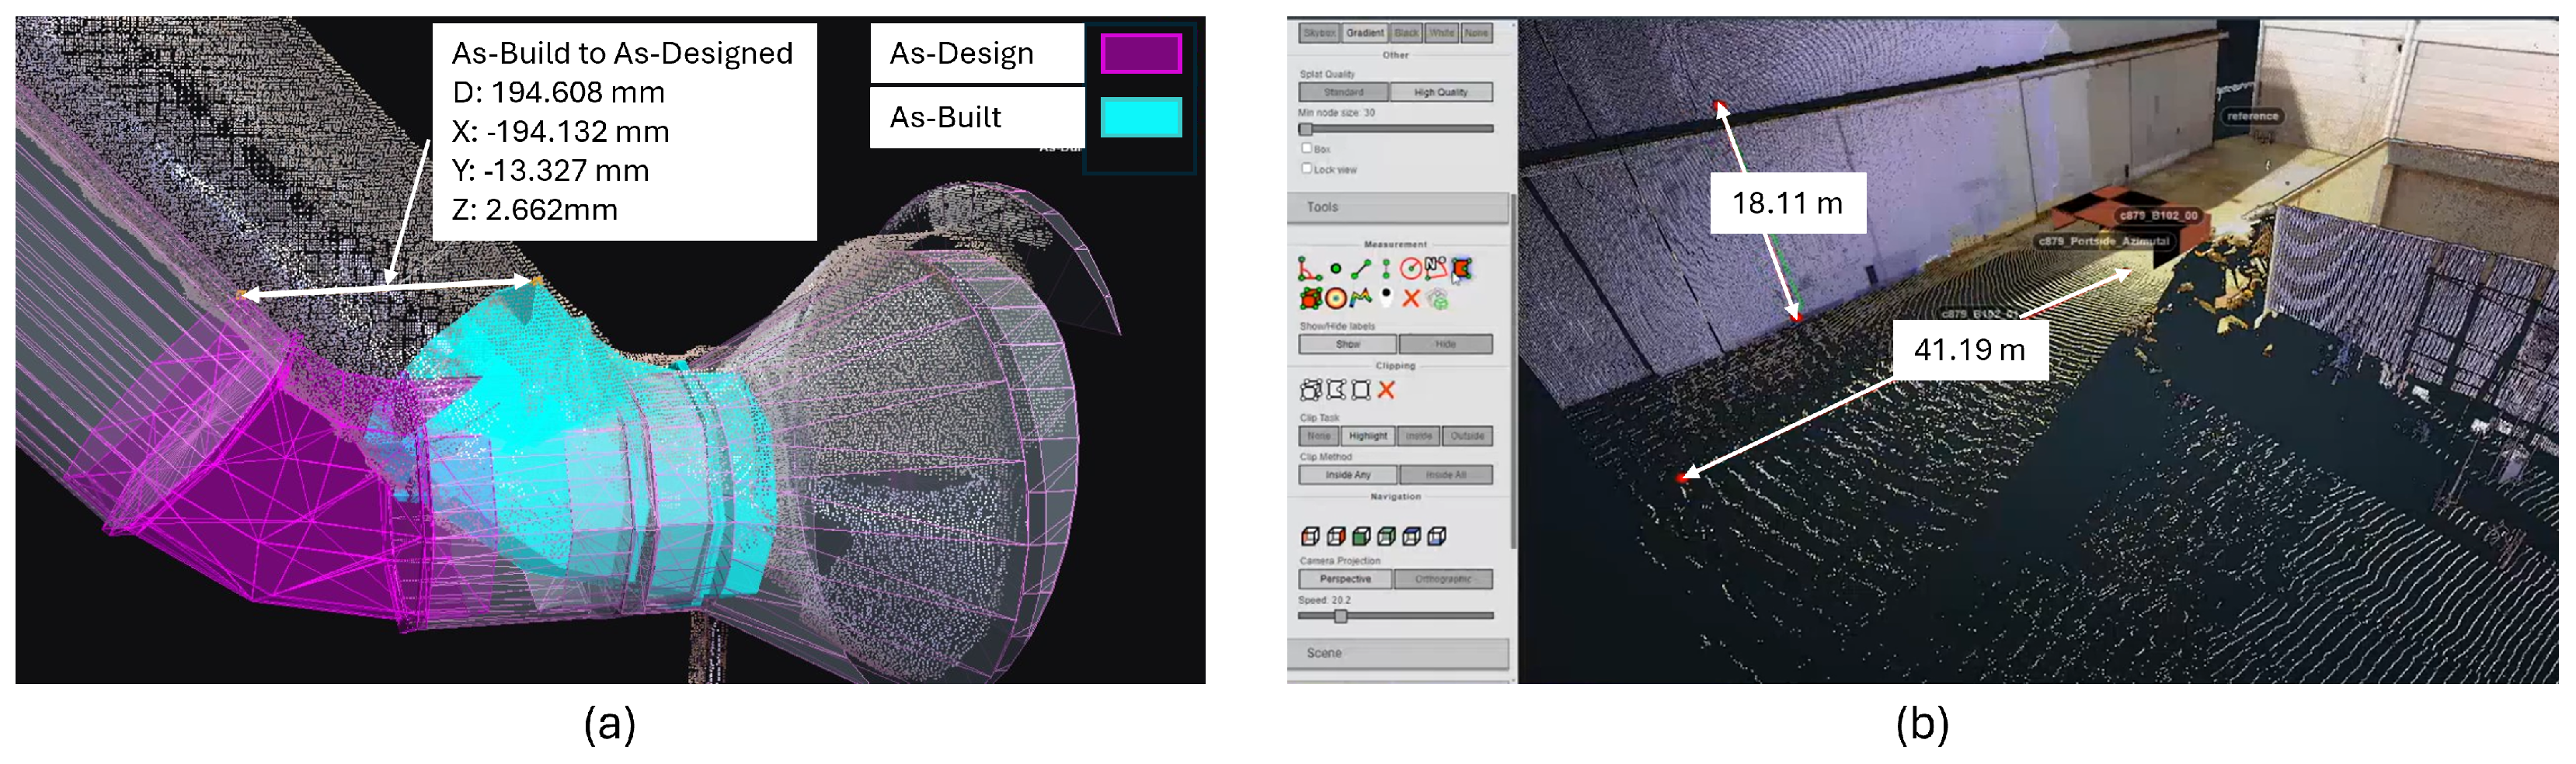Choose High Quality splat option
The height and width of the screenshot is (764, 2576).
tap(1440, 92)
